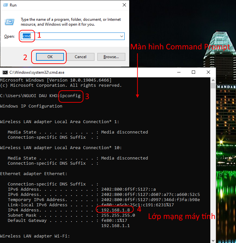This screenshot has width=236, height=243.
Task: Click the Command Prompt title bar text
Action: pyautogui.click(x=37, y=72)
